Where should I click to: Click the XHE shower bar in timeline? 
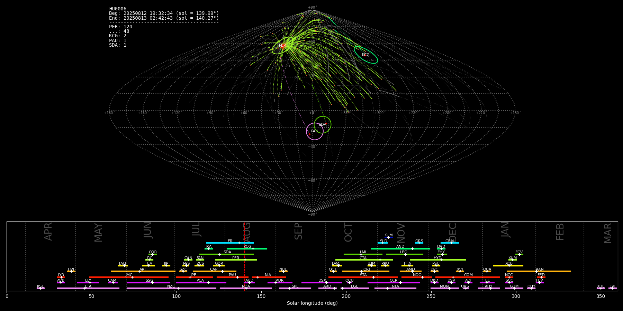click(x=601, y=288)
